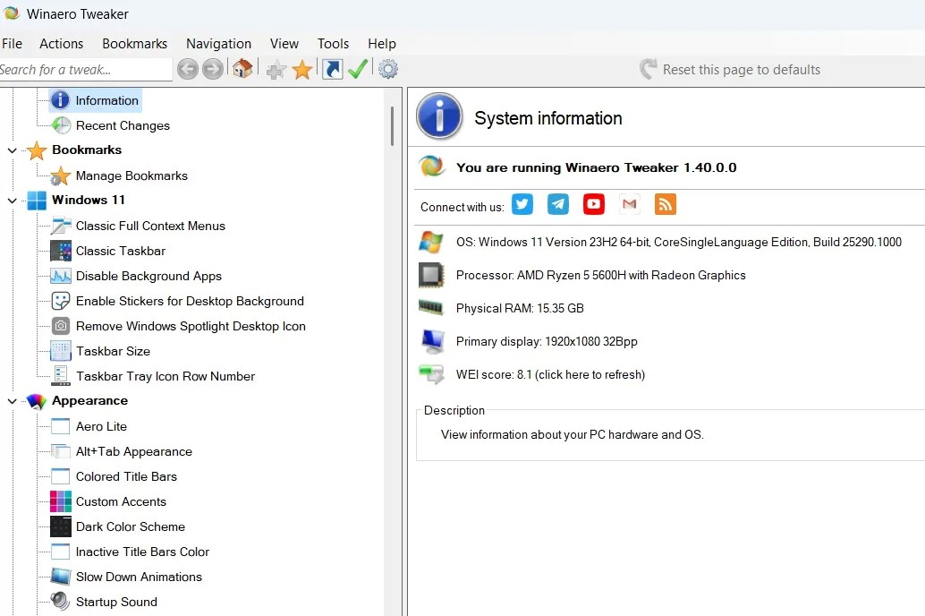Viewport: 925px width, 616px height.
Task: Collapse the Bookmarks section
Action: (13, 150)
